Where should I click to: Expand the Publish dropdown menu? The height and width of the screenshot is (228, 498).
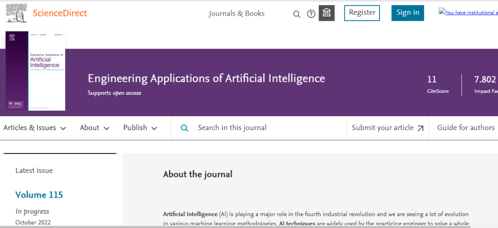140,128
